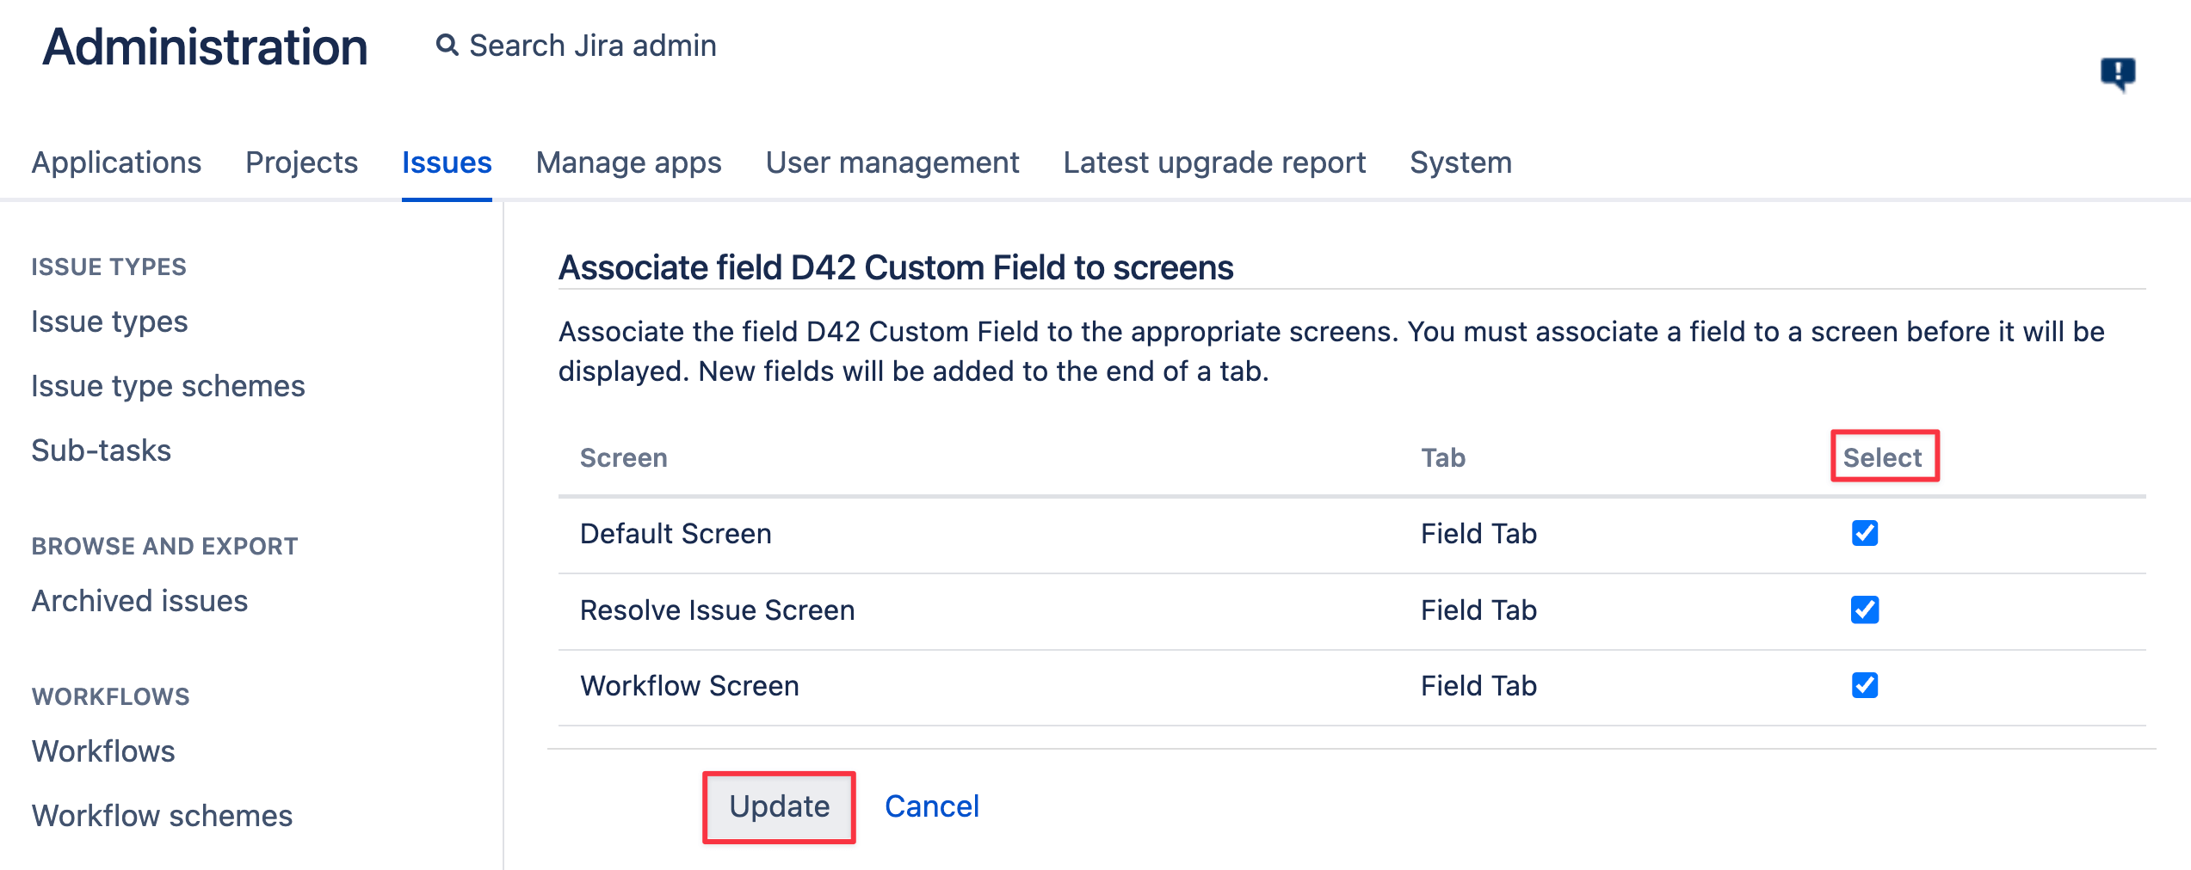2191x870 pixels.
Task: Open the User management section
Action: [x=893, y=162]
